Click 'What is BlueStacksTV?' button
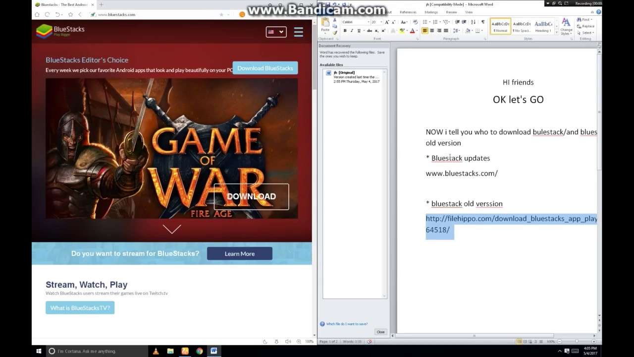Image resolution: width=634 pixels, height=357 pixels. pyautogui.click(x=80, y=308)
